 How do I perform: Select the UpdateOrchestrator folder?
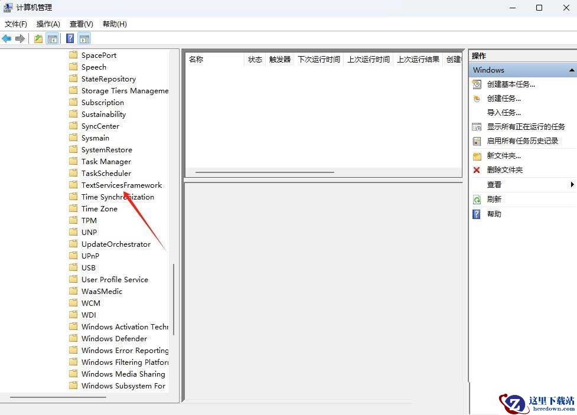(116, 244)
